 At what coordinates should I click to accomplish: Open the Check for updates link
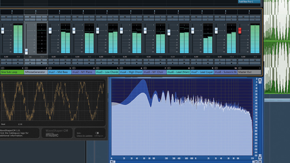pos(85,136)
